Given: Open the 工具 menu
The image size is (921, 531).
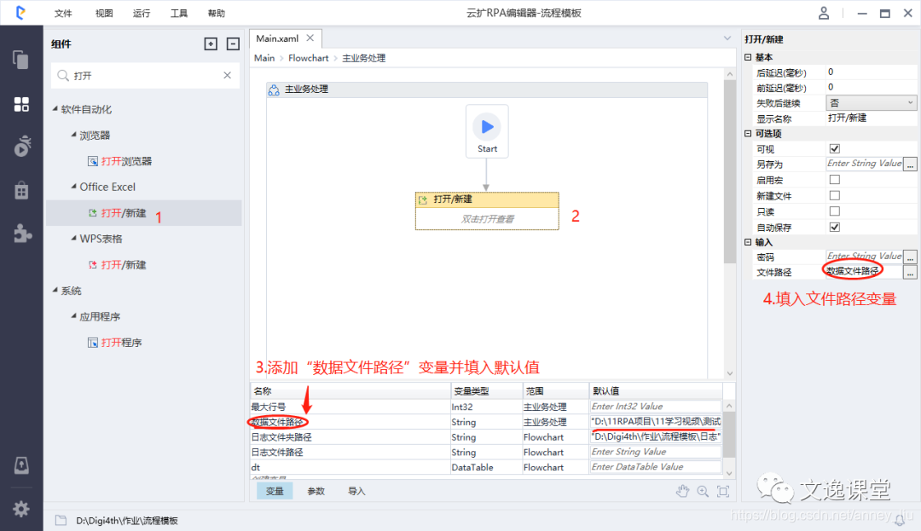Looking at the screenshot, I should [x=179, y=13].
